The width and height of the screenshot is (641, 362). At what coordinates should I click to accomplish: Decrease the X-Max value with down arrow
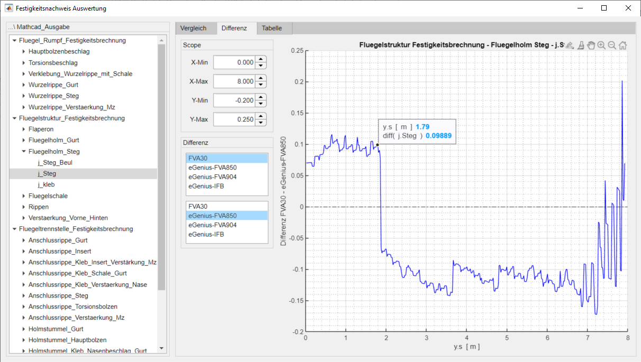click(261, 85)
